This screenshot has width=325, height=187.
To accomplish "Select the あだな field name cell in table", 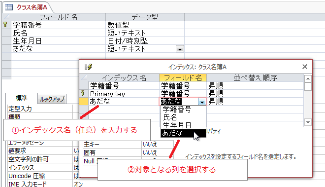I will pyautogui.click(x=58, y=49).
